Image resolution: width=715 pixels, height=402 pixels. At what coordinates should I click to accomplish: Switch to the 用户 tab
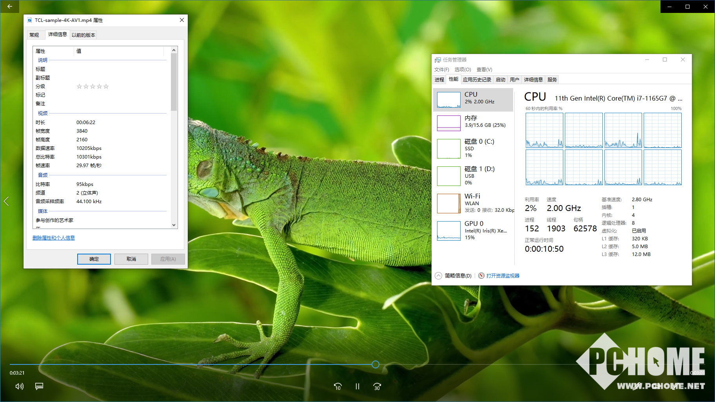[x=515, y=79]
